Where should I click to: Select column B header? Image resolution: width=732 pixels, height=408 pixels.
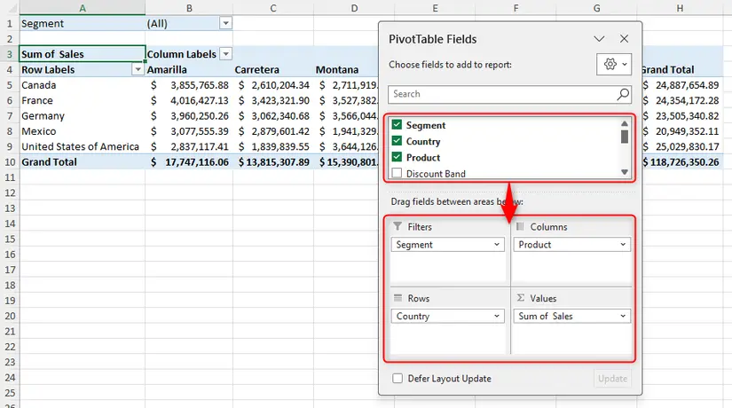[189, 8]
